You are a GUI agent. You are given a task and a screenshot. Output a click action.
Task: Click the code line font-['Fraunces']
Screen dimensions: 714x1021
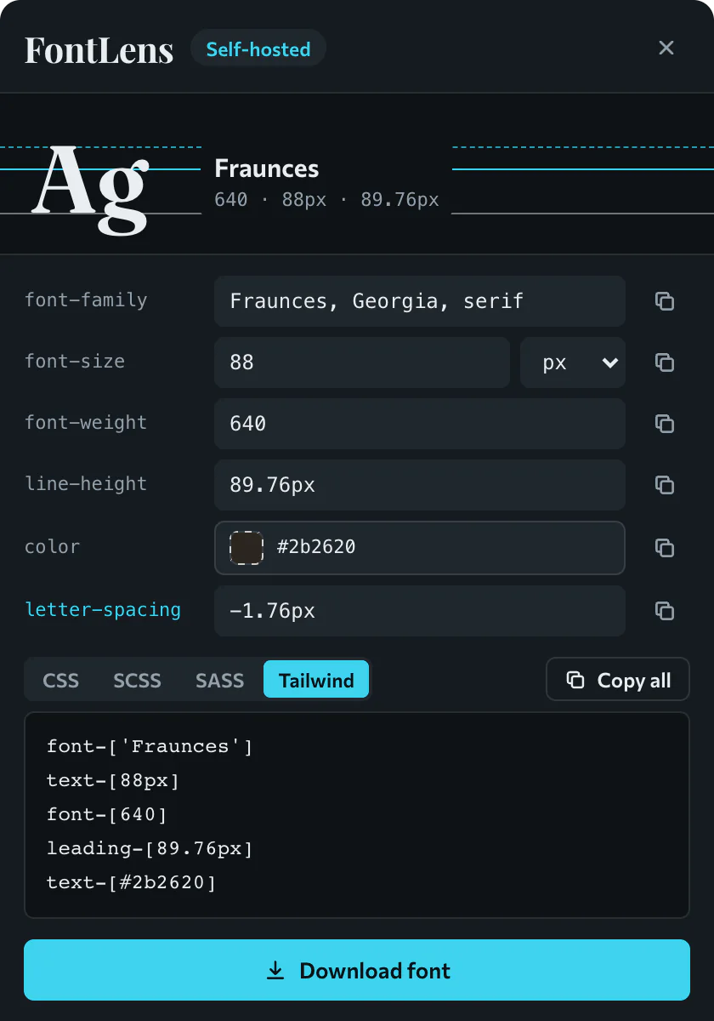150,746
